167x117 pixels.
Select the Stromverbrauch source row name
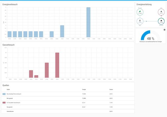point(14,94)
